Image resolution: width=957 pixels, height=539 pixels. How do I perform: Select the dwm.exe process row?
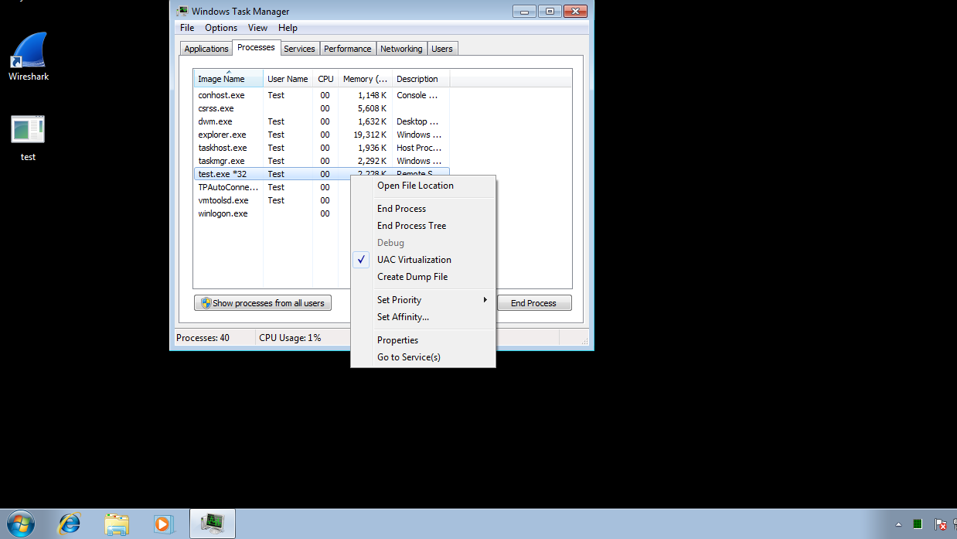[322, 121]
